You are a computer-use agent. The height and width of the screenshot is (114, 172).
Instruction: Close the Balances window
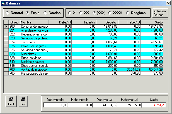click(x=168, y=3)
